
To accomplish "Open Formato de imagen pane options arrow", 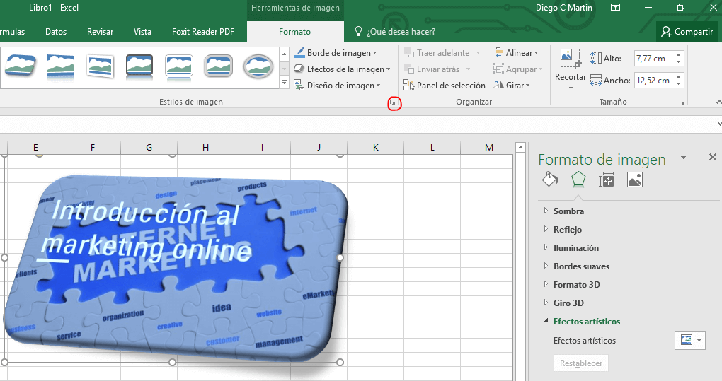I will (683, 158).
